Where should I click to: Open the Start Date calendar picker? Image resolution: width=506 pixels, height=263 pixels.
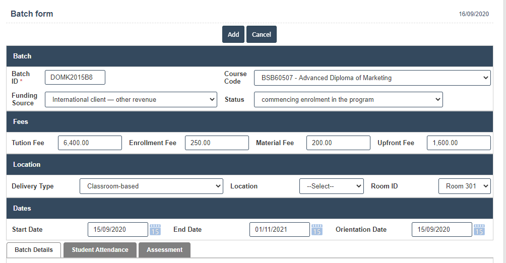[x=155, y=230]
